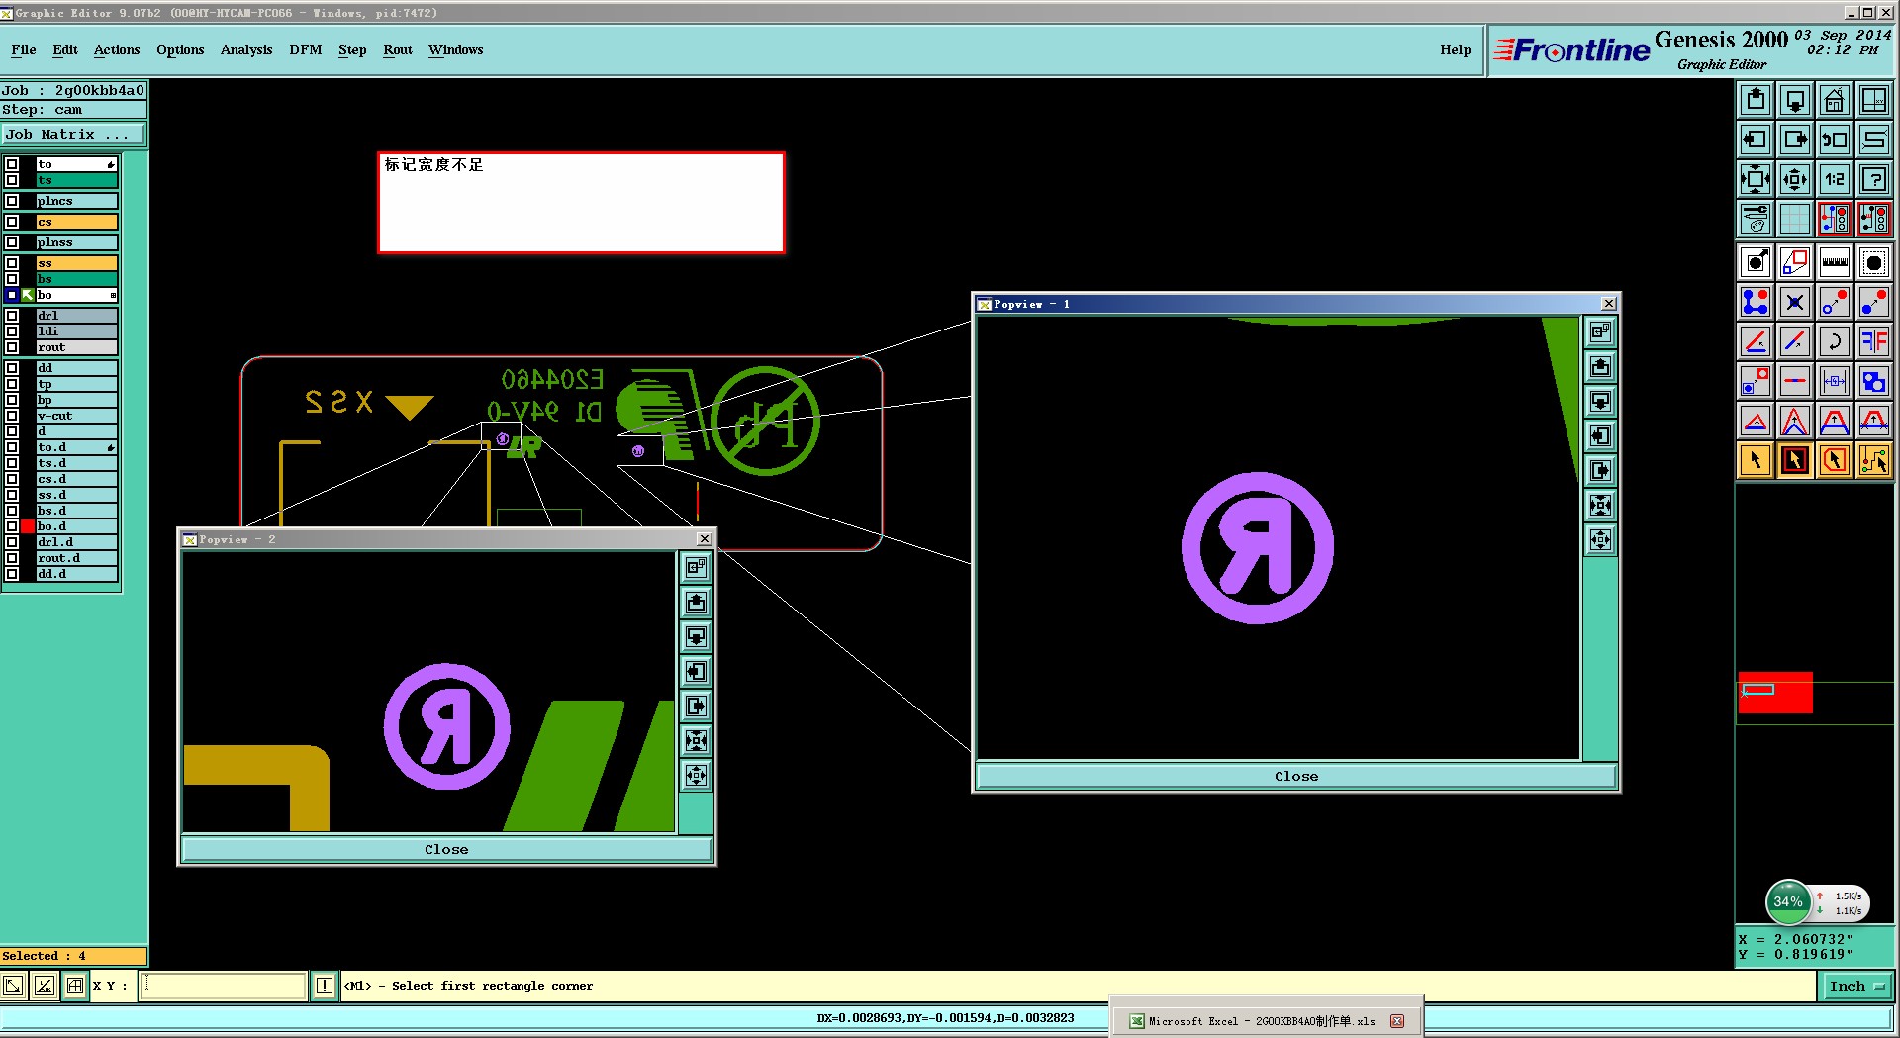Click the previous view undo-zoom icon
1900x1038 pixels.
point(1835,140)
